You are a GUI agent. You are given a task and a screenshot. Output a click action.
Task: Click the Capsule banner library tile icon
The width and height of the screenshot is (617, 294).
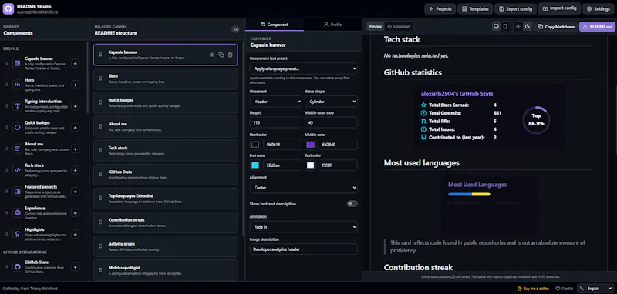pyautogui.click(x=17, y=63)
